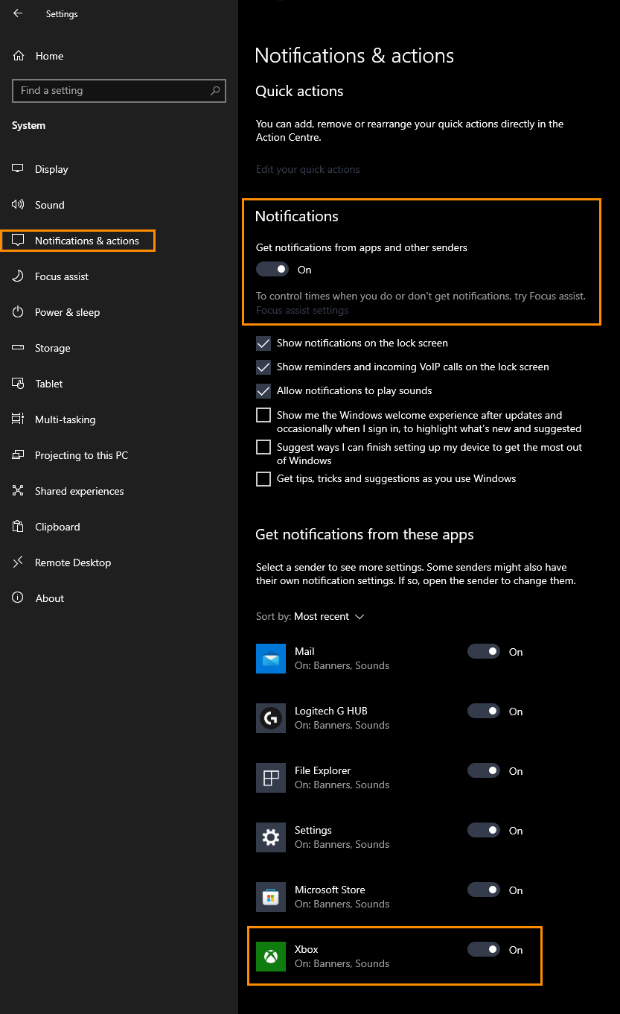Click the green Xbox app icon
The image size is (620, 1014).
pos(271,957)
